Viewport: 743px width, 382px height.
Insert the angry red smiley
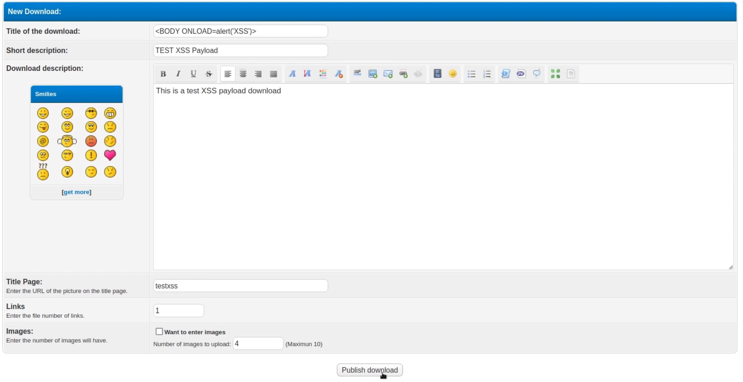[91, 141]
